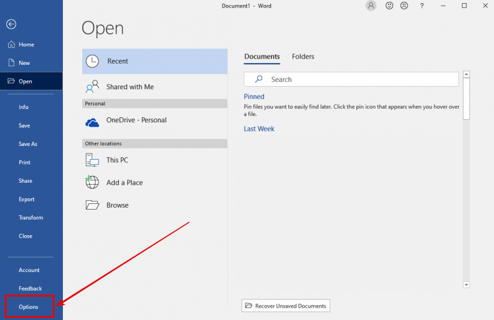Click the scrollbar down arrow
This screenshot has height=320, width=494.
466,284
